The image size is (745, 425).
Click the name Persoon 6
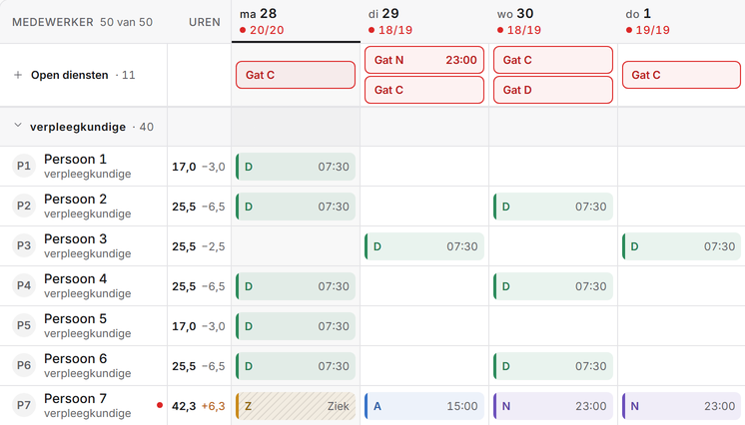pyautogui.click(x=75, y=358)
